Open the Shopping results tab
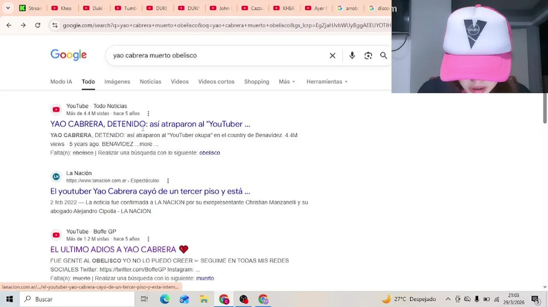Image resolution: width=548 pixels, height=307 pixels. 257,81
